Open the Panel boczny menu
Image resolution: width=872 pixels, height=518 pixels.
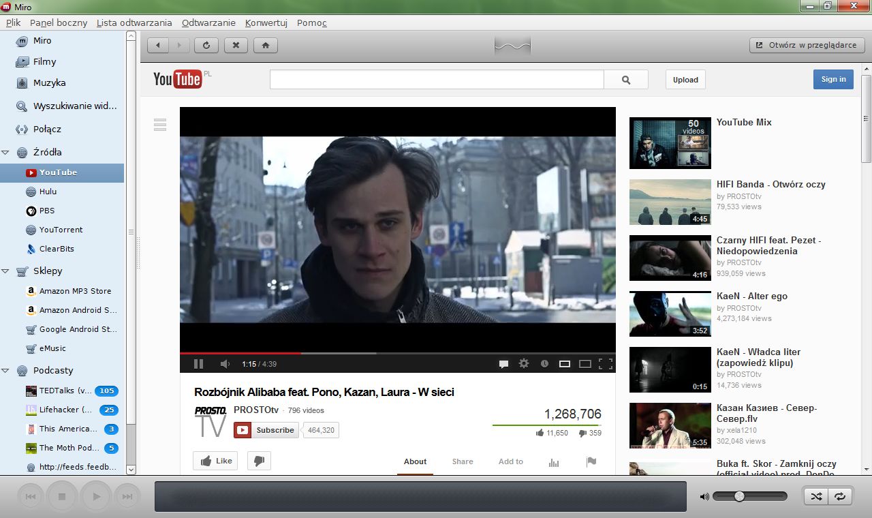[x=59, y=22]
